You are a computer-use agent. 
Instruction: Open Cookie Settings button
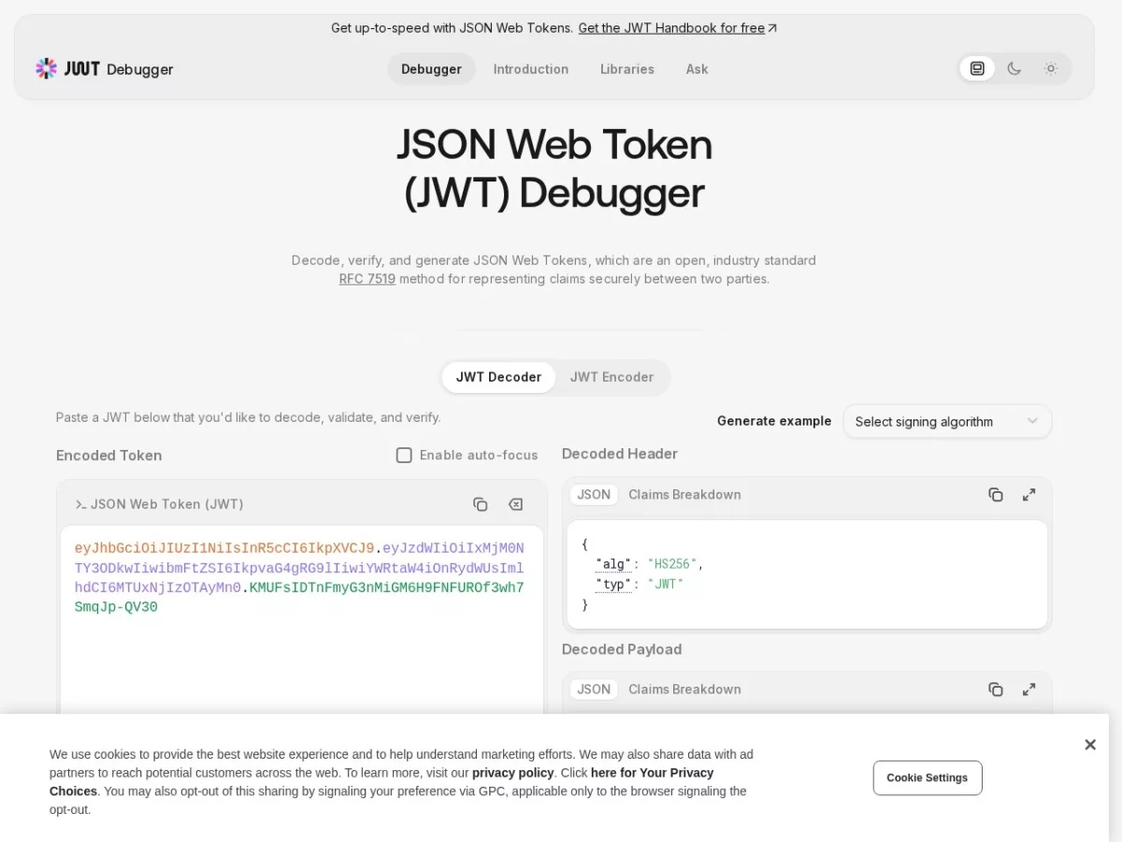[928, 778]
